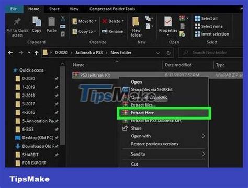Click the History icon in Open group

[x=182, y=34]
